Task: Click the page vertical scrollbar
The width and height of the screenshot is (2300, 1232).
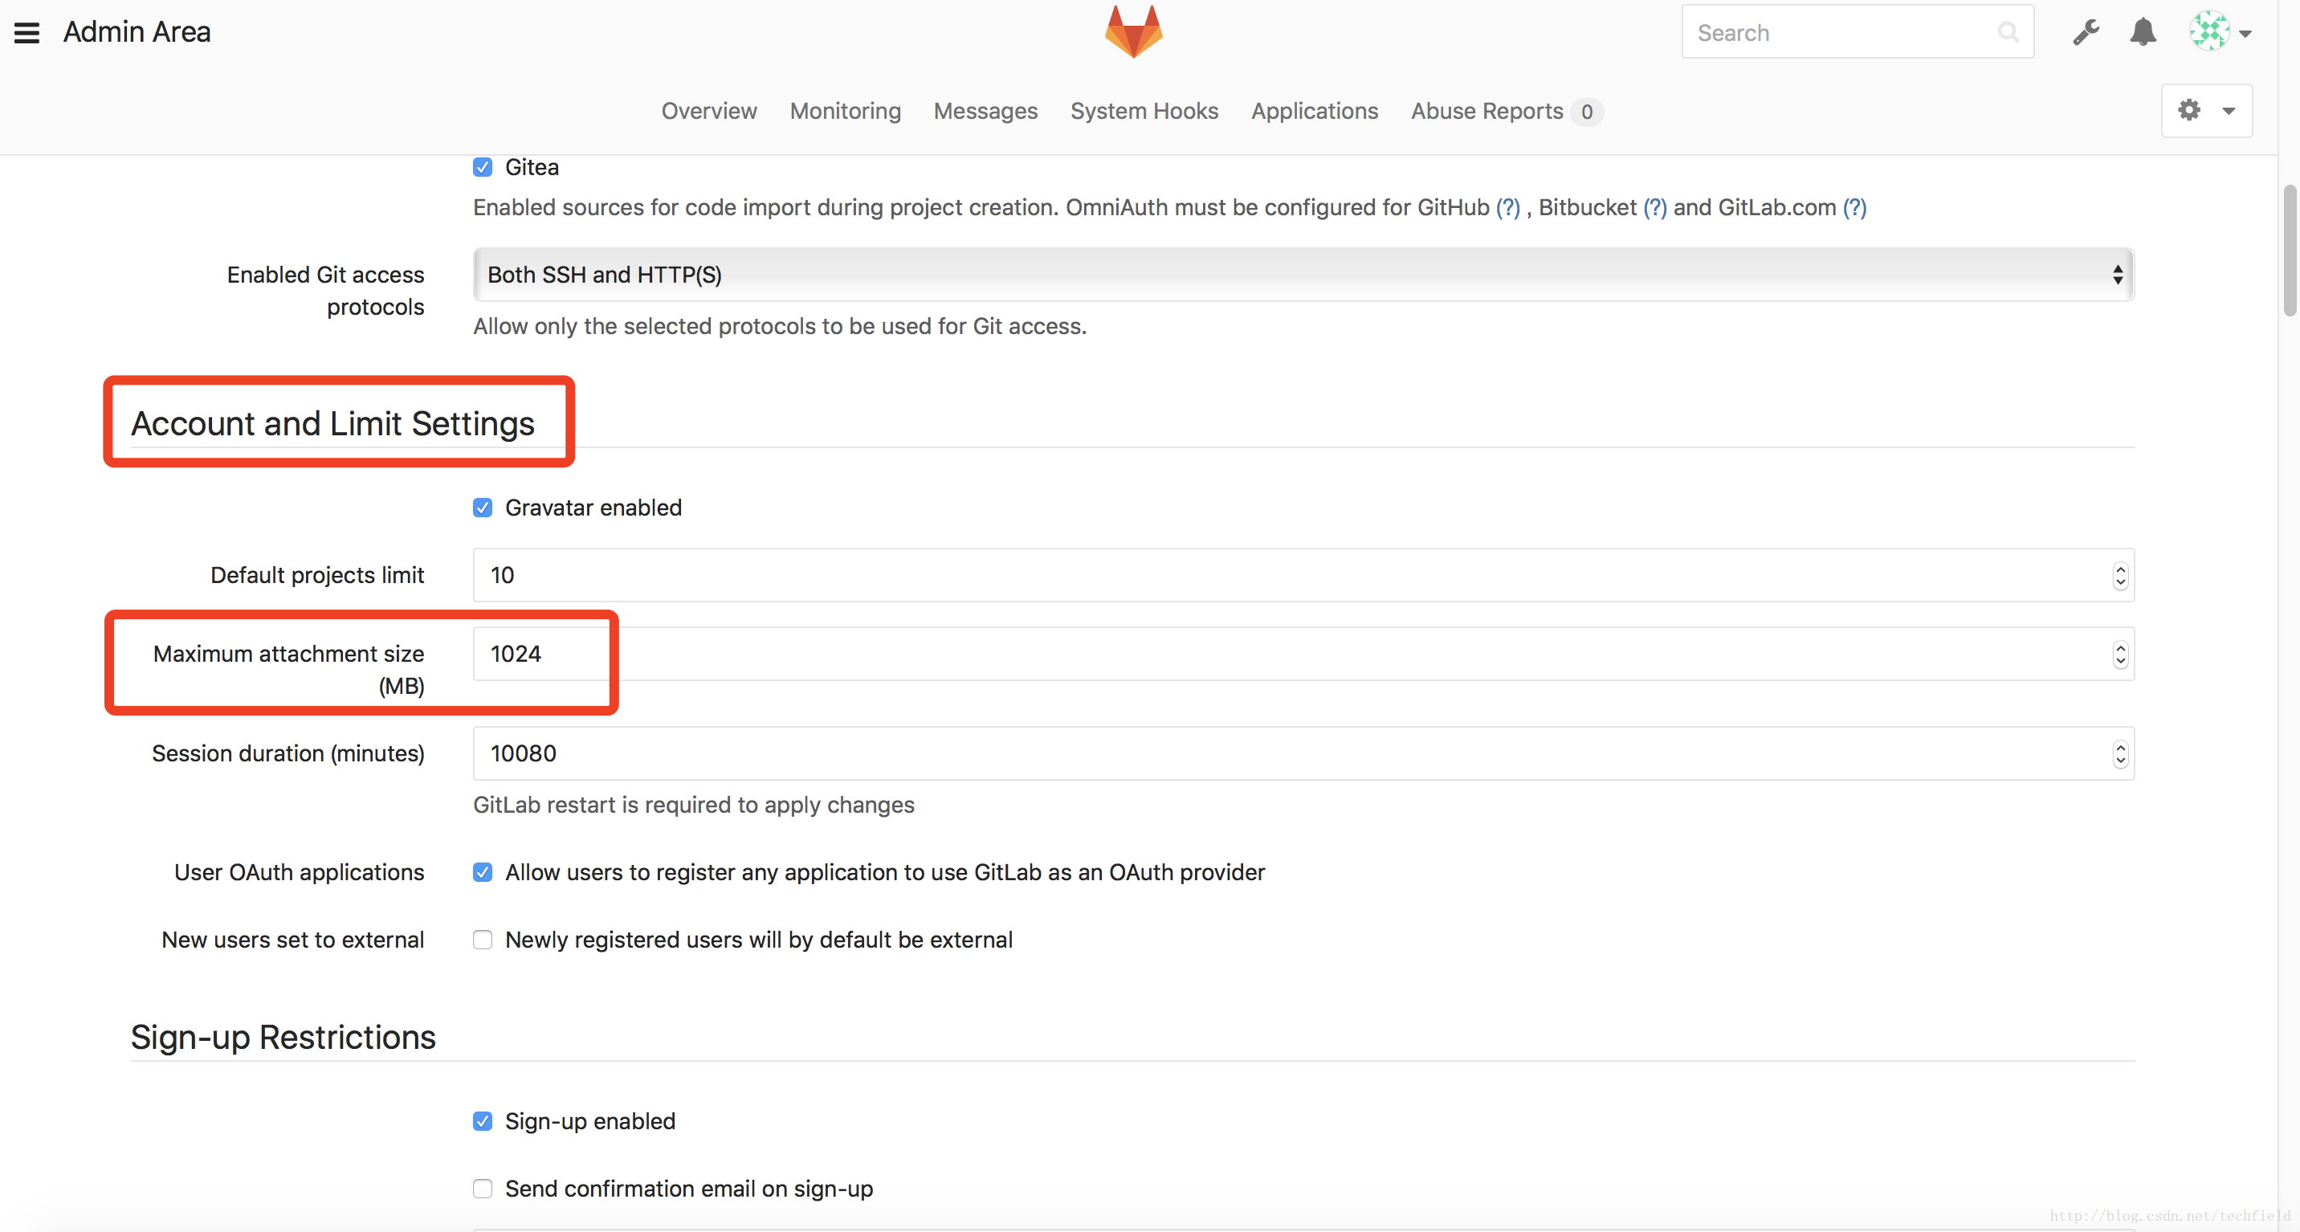Action: click(x=2290, y=250)
